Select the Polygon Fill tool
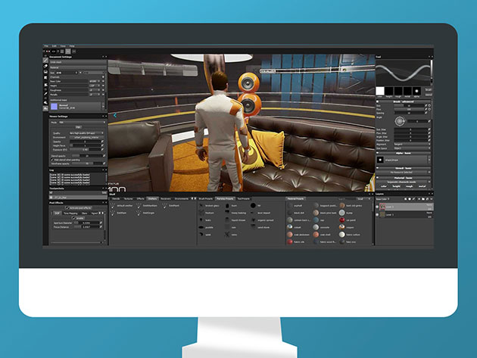The width and height of the screenshot is (477, 358). [x=45, y=77]
